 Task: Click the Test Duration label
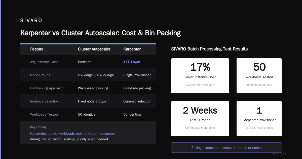point(200,120)
